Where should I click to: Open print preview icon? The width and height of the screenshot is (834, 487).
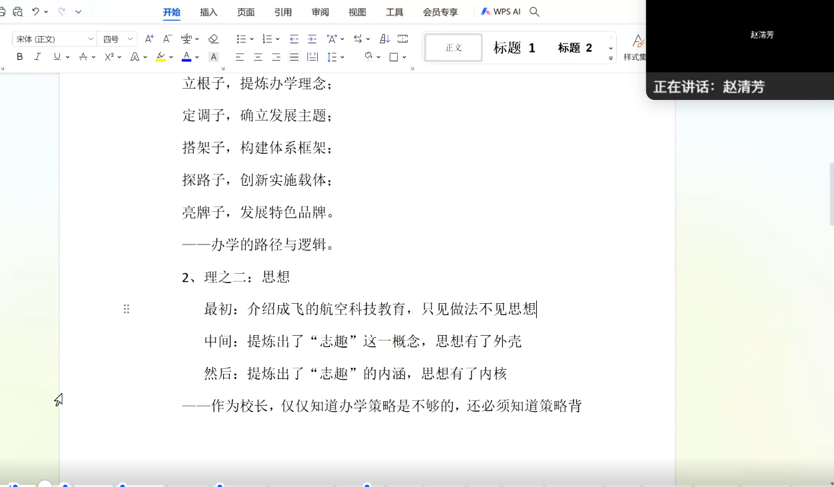pyautogui.click(x=18, y=11)
